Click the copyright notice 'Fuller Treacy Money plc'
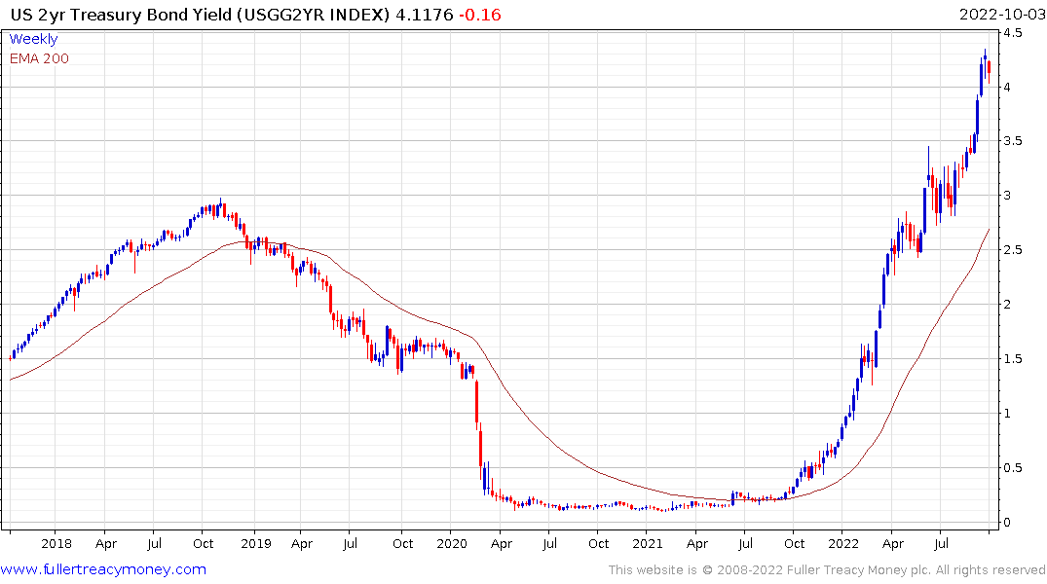 click(x=859, y=570)
